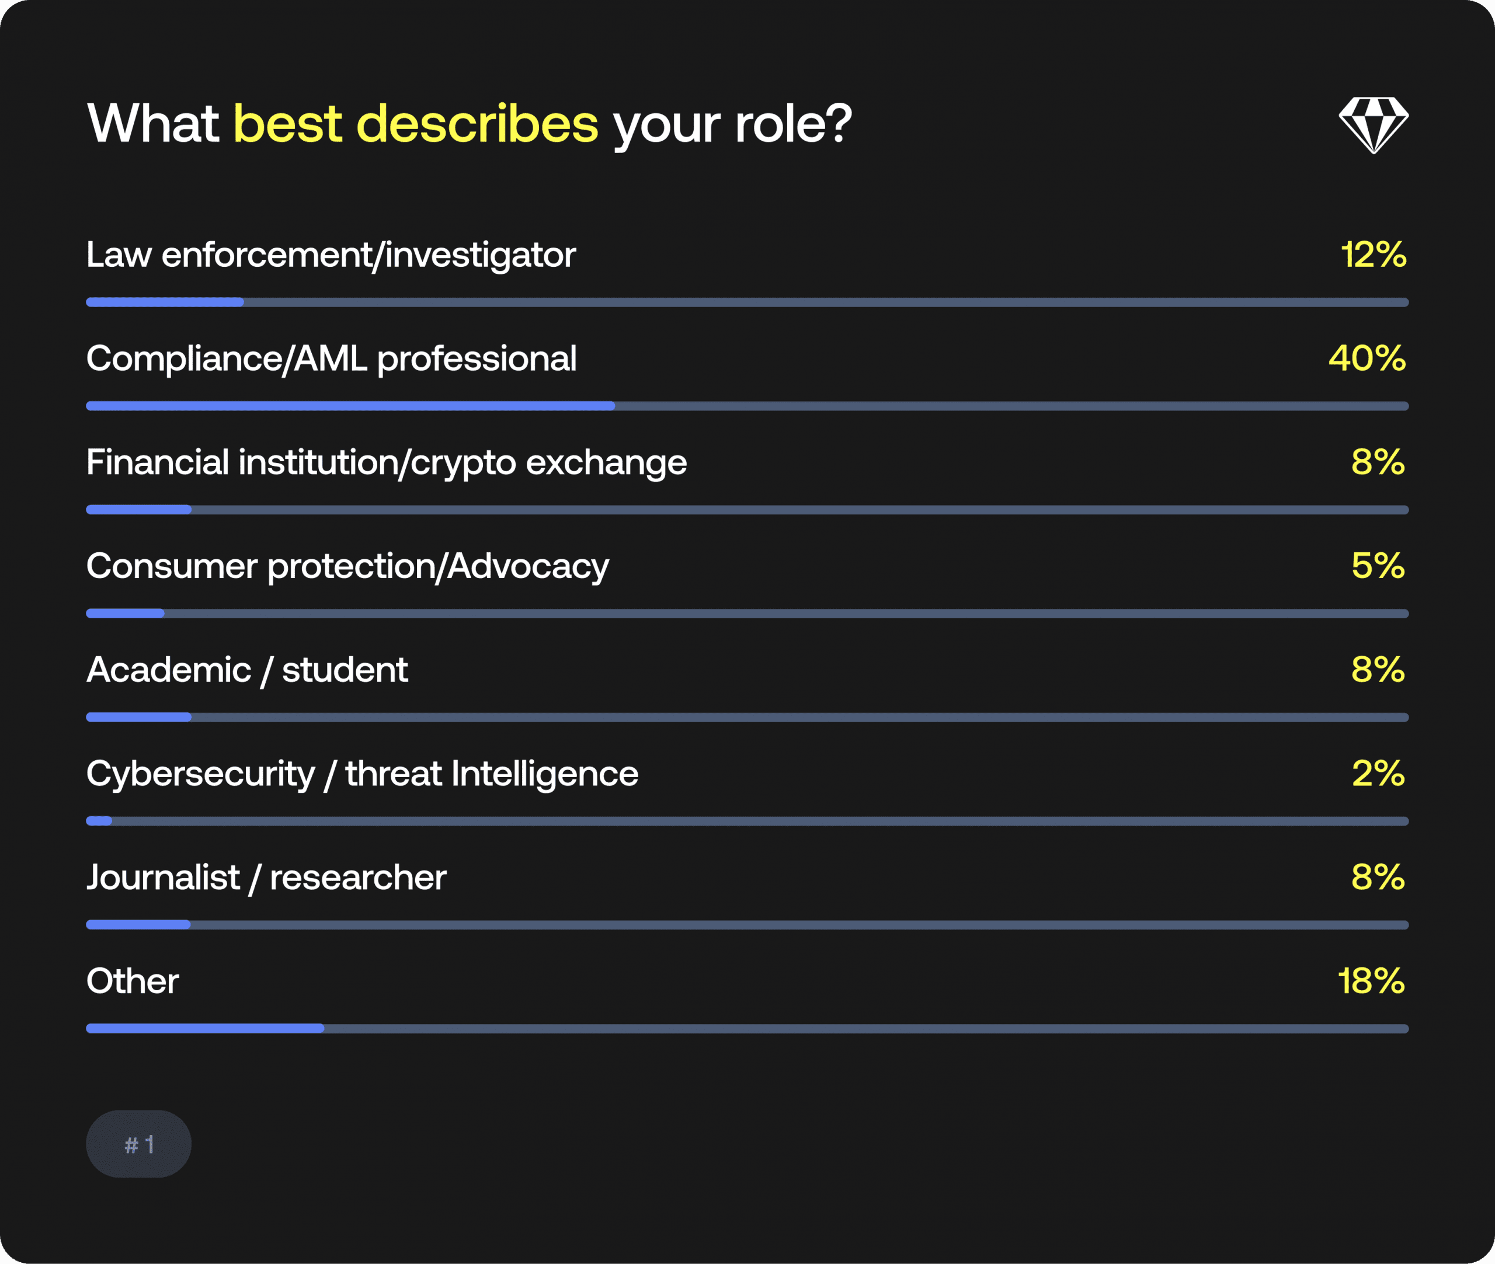Click the Cybersecurity progress bar
The image size is (1495, 1264).
tap(747, 821)
